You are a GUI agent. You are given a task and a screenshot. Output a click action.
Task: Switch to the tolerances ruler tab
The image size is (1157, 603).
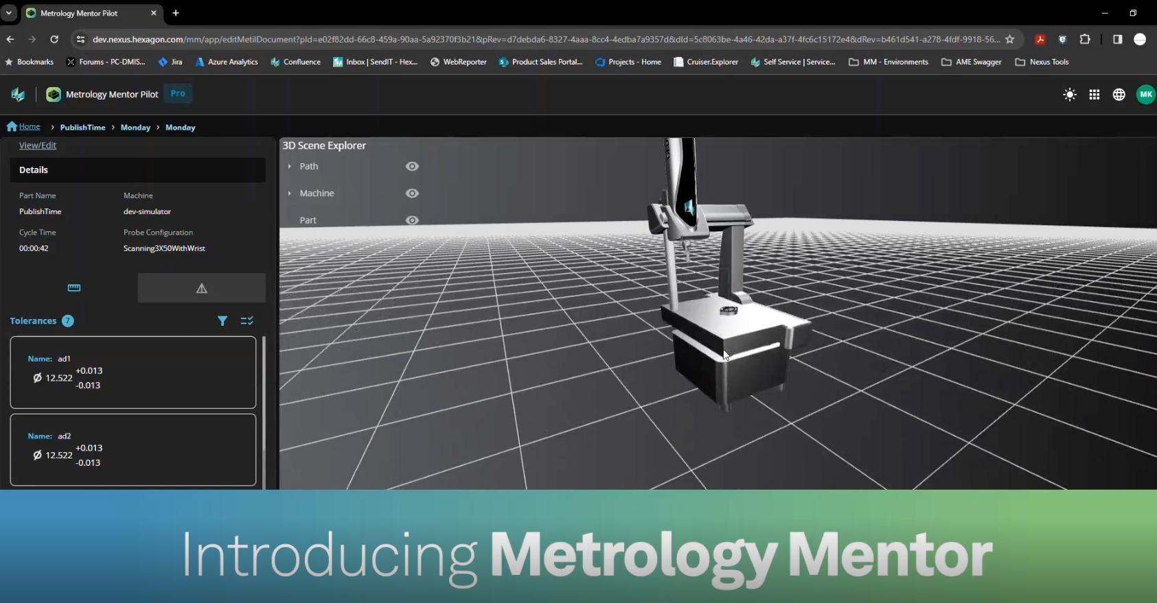coord(74,288)
